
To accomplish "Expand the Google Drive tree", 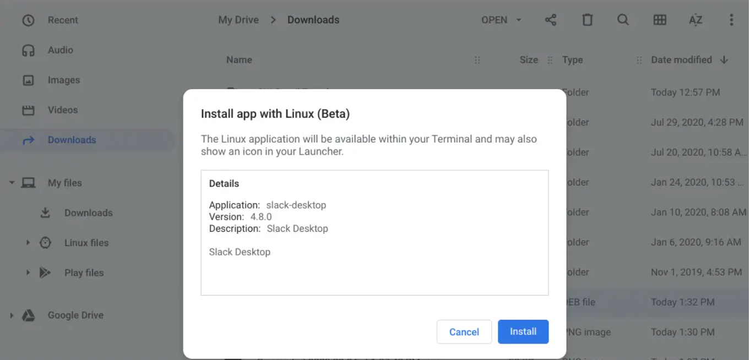I will 12,315.
